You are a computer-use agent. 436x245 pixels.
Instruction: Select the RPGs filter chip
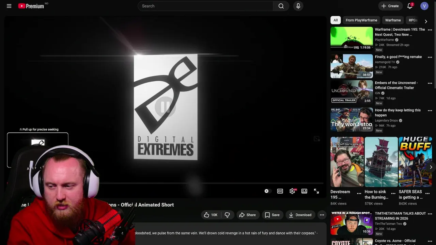click(x=413, y=20)
